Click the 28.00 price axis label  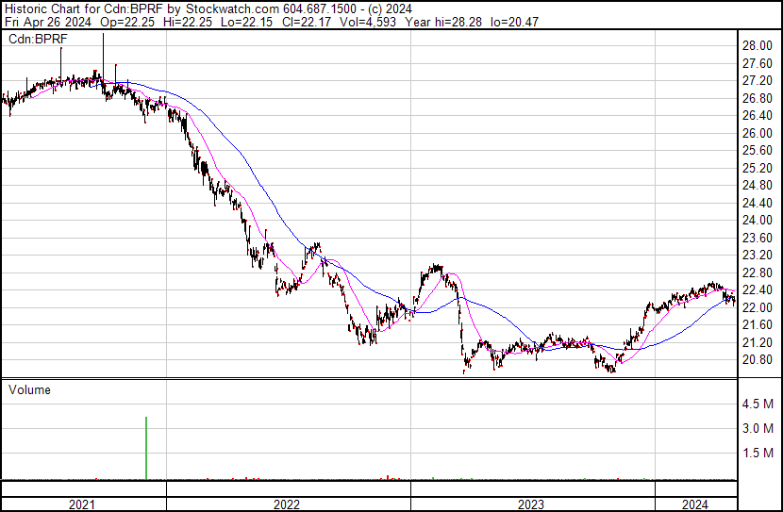tap(758, 45)
